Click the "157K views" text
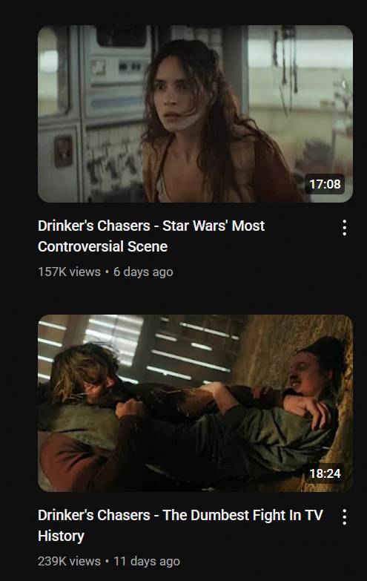Screen dimensions: 367x581 click(69, 272)
